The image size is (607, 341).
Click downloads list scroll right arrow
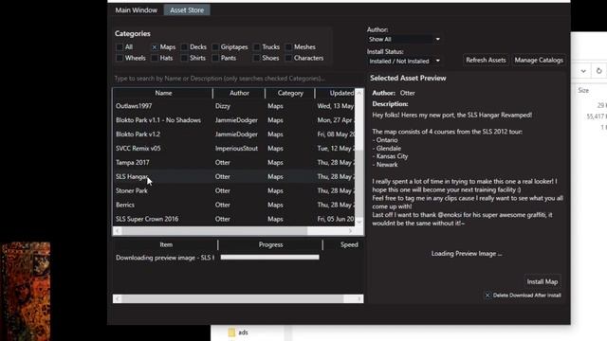(x=359, y=299)
